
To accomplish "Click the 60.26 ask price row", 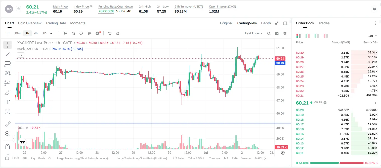I will (336, 72).
